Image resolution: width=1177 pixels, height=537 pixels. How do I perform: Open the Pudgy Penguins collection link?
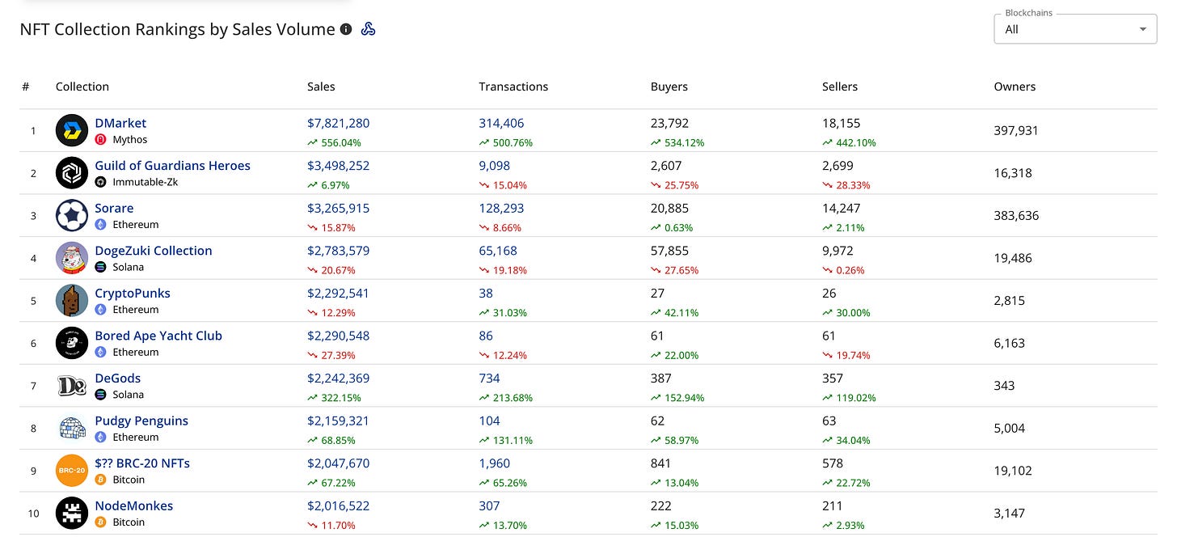pos(141,421)
